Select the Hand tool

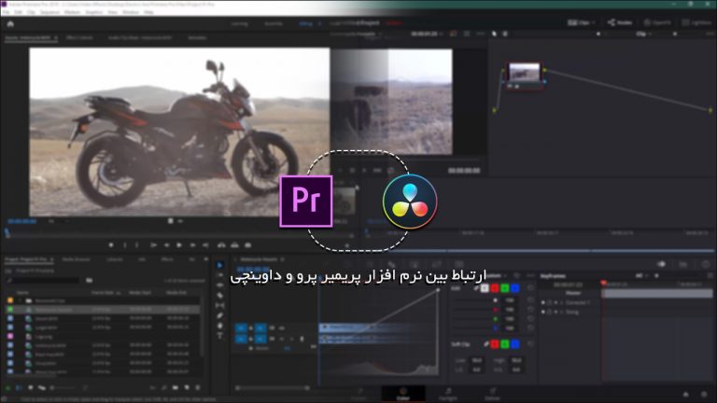(x=220, y=326)
